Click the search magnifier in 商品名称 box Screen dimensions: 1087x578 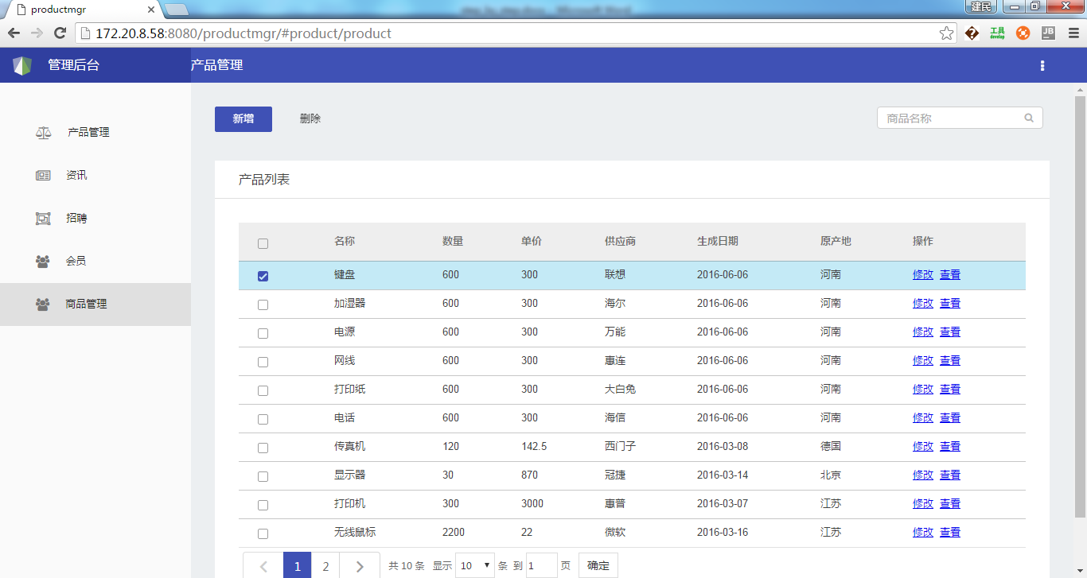[1029, 118]
